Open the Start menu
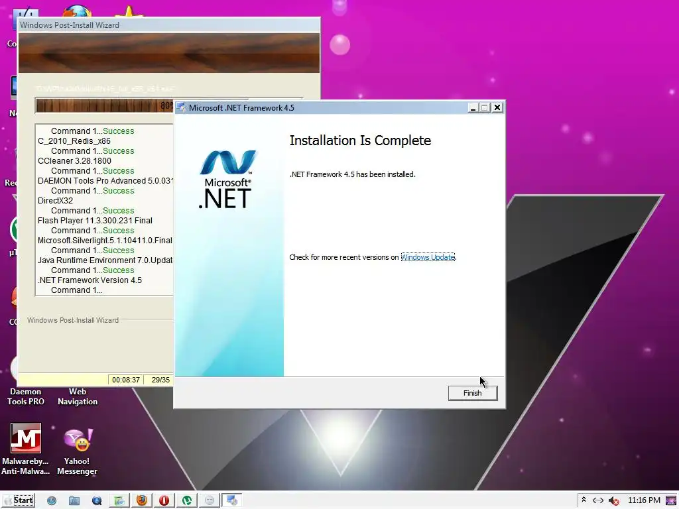This screenshot has width=679, height=509. pyautogui.click(x=19, y=500)
